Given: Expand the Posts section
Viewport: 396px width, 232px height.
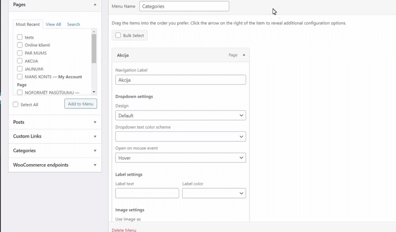Looking at the screenshot, I should click(95, 122).
